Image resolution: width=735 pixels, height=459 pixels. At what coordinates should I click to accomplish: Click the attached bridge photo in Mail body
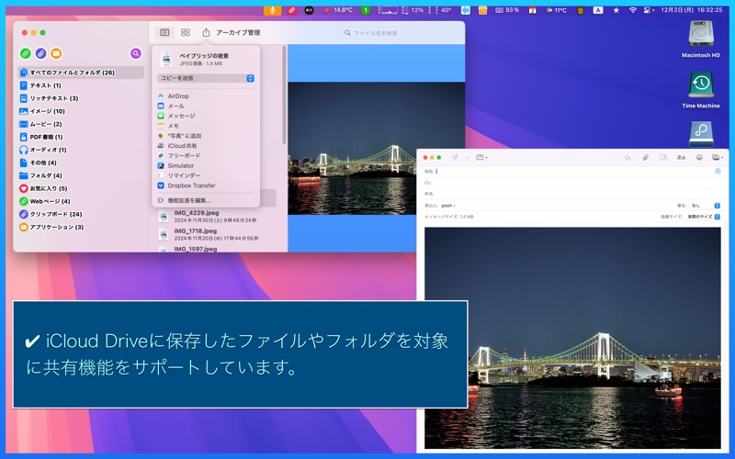tap(572, 338)
